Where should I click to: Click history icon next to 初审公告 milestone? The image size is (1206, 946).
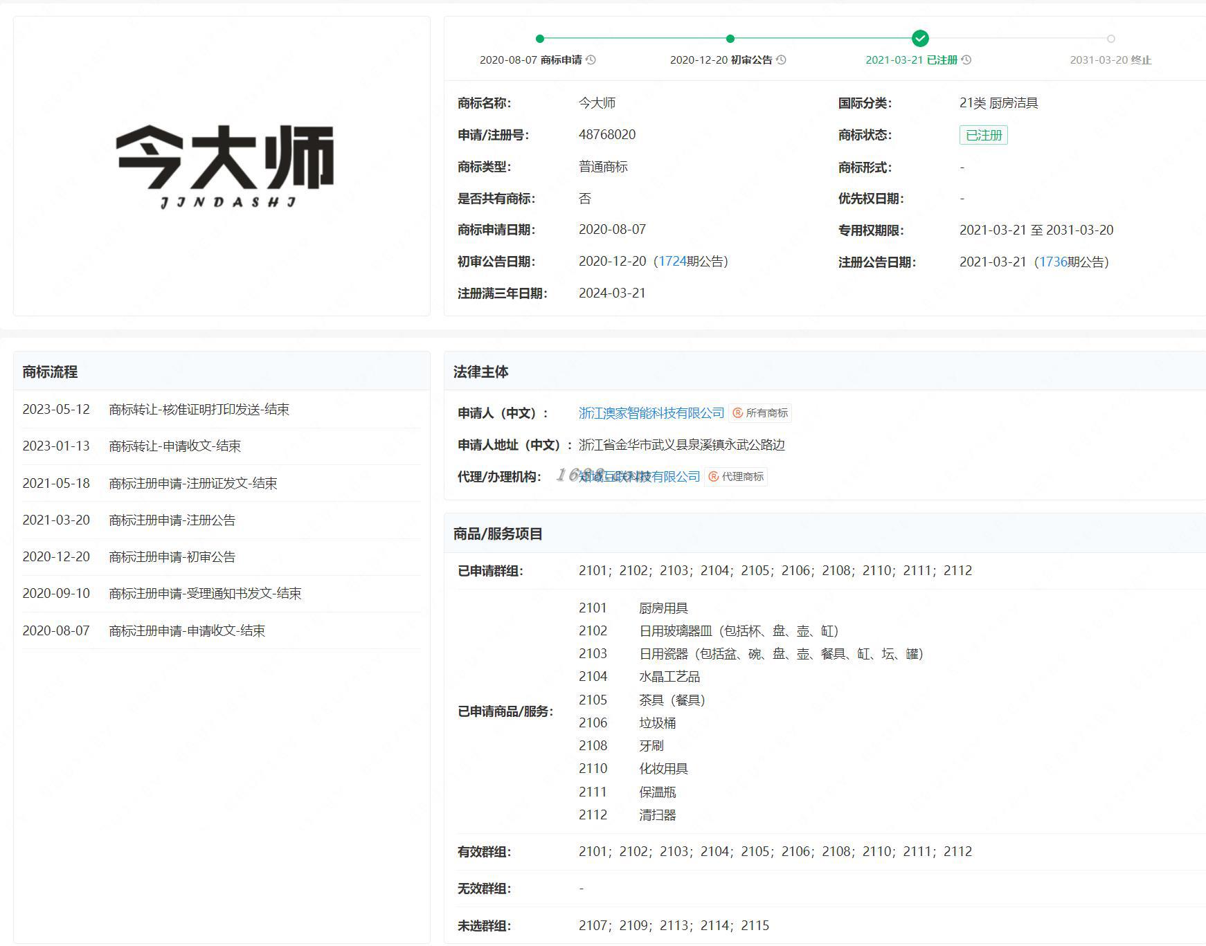click(781, 60)
